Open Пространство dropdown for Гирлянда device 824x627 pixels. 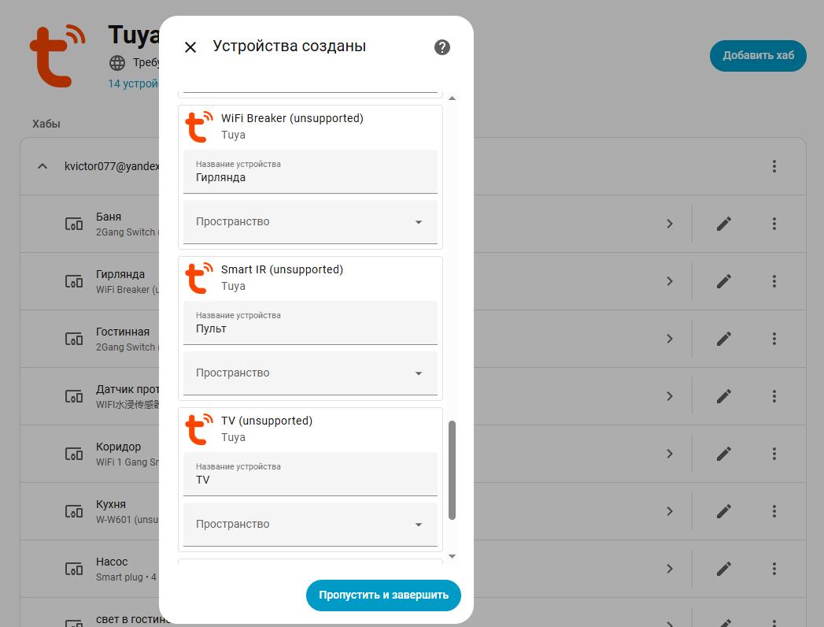pyautogui.click(x=310, y=222)
